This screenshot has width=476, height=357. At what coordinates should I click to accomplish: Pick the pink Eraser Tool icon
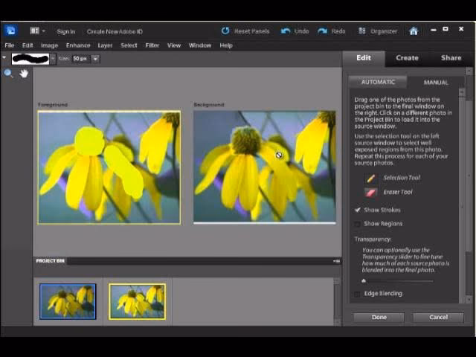pyautogui.click(x=370, y=192)
